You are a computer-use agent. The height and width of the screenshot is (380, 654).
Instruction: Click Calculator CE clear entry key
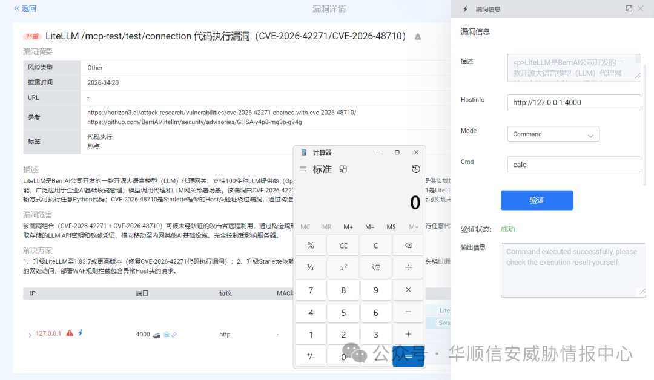coord(343,246)
